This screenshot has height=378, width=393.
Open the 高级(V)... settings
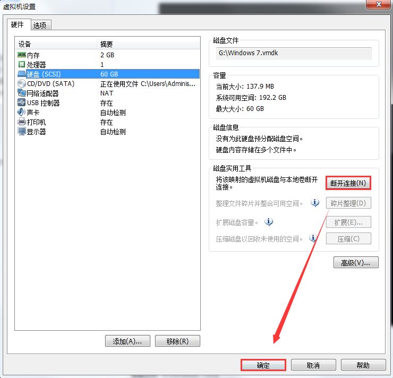pos(356,262)
